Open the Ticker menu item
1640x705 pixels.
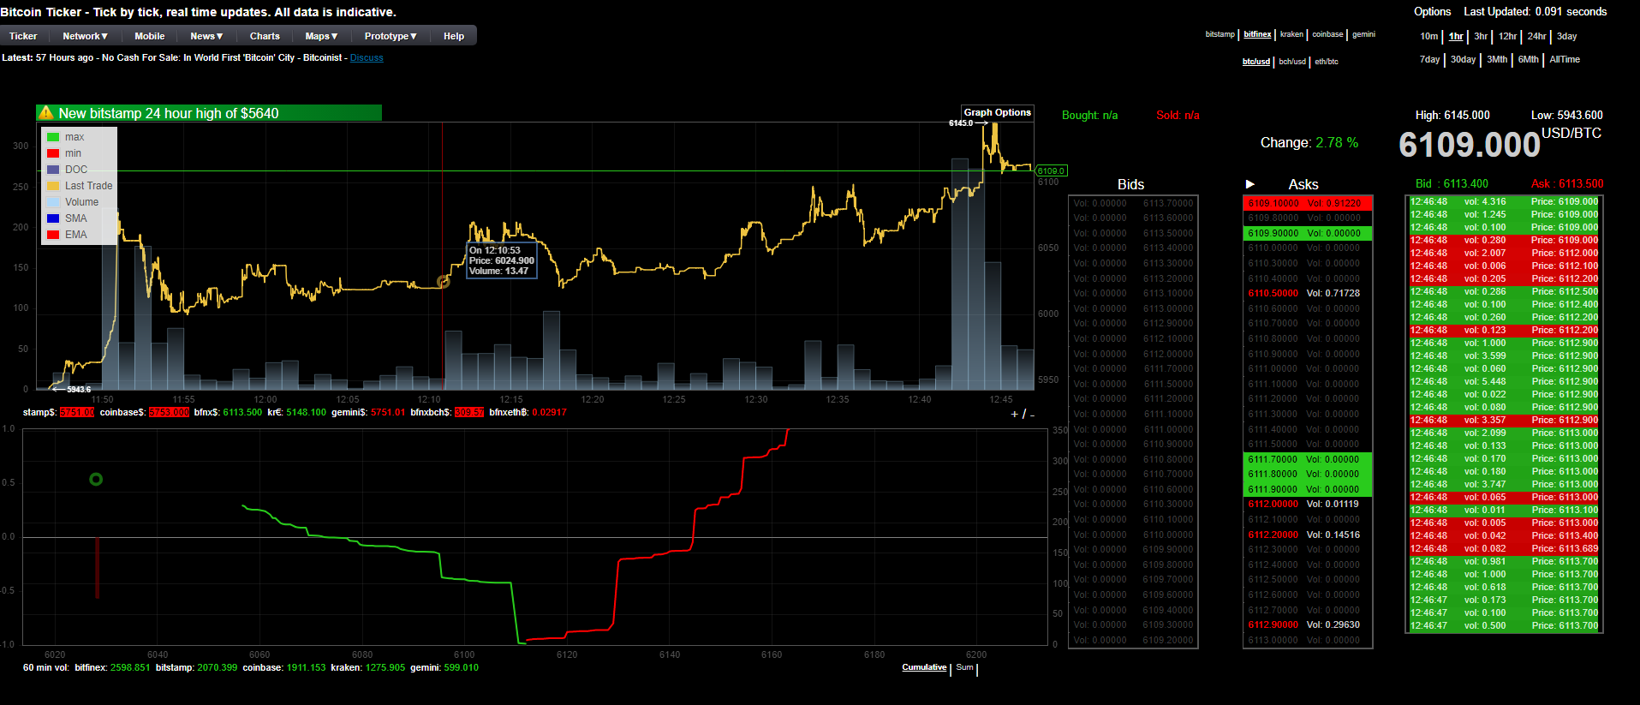click(23, 36)
